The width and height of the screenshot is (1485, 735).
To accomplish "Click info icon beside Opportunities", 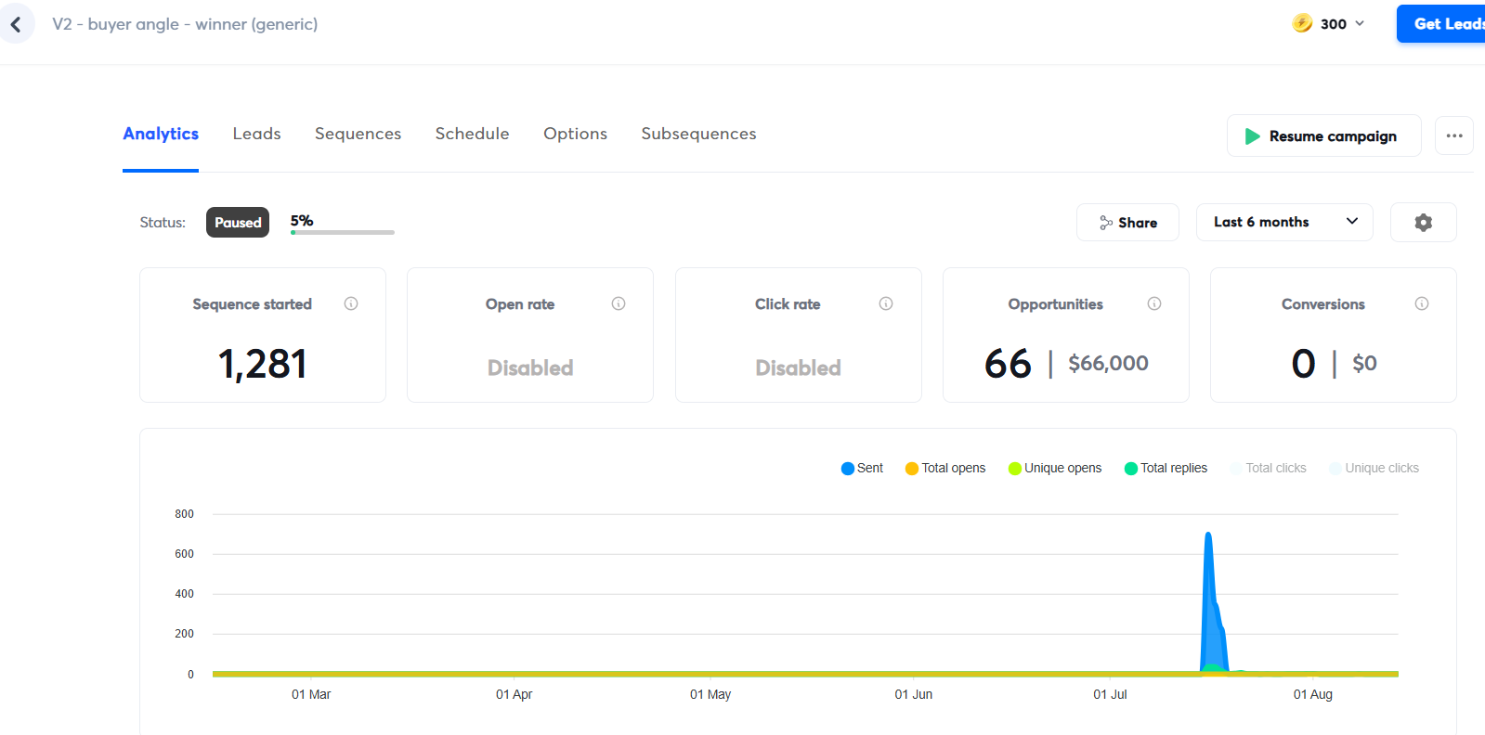I will pos(1154,303).
